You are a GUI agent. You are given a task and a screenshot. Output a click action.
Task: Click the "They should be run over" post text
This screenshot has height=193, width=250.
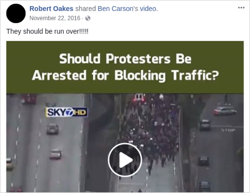(48, 32)
